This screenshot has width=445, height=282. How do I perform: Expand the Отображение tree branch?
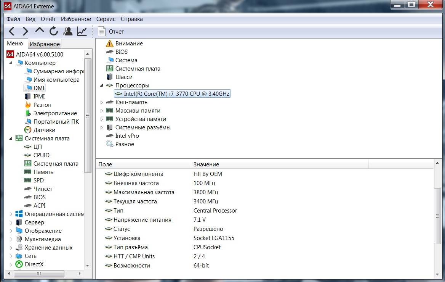point(11,231)
